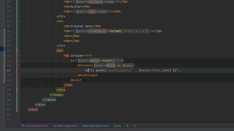Click line number 54 in gutter
Screen dimensions: 234x131
coord(9,119)
